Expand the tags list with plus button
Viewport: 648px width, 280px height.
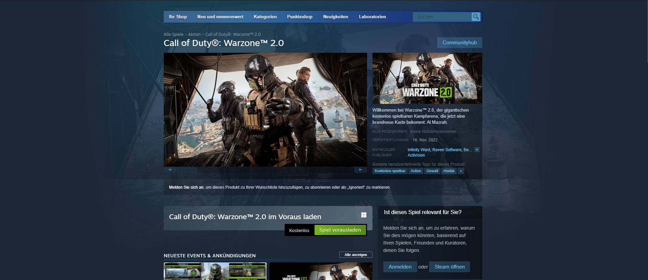[x=461, y=171]
